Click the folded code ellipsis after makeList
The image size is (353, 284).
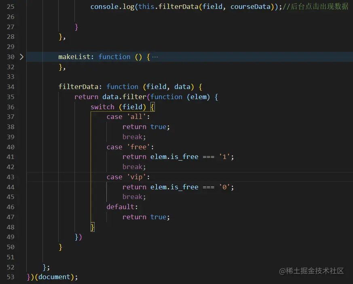coord(155,57)
